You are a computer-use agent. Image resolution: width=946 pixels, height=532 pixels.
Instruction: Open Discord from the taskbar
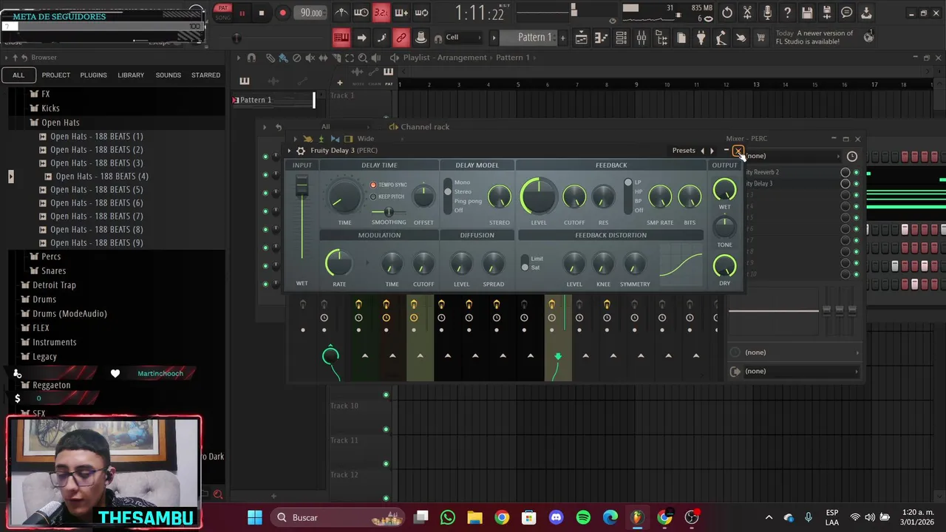[x=556, y=517]
